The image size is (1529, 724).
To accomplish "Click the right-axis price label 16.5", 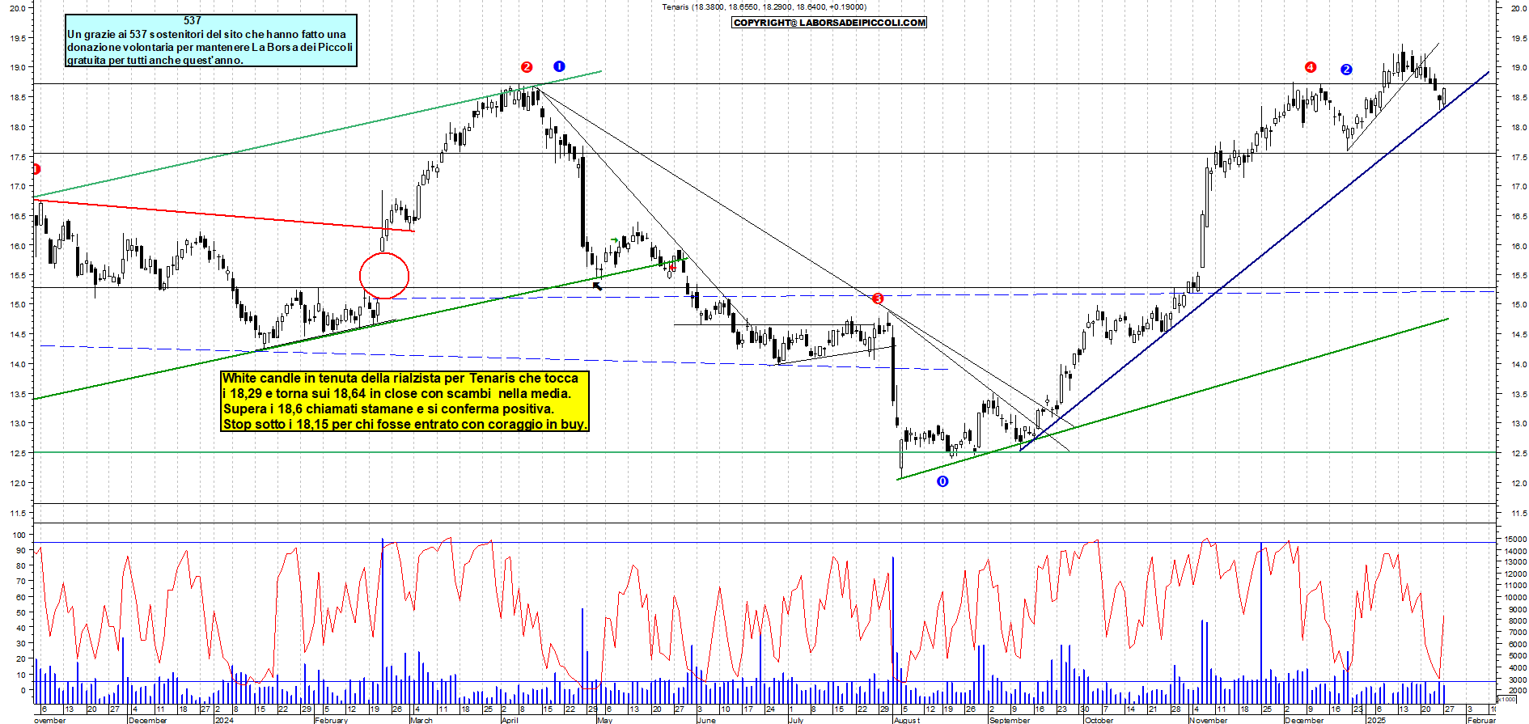I will (x=1518, y=216).
